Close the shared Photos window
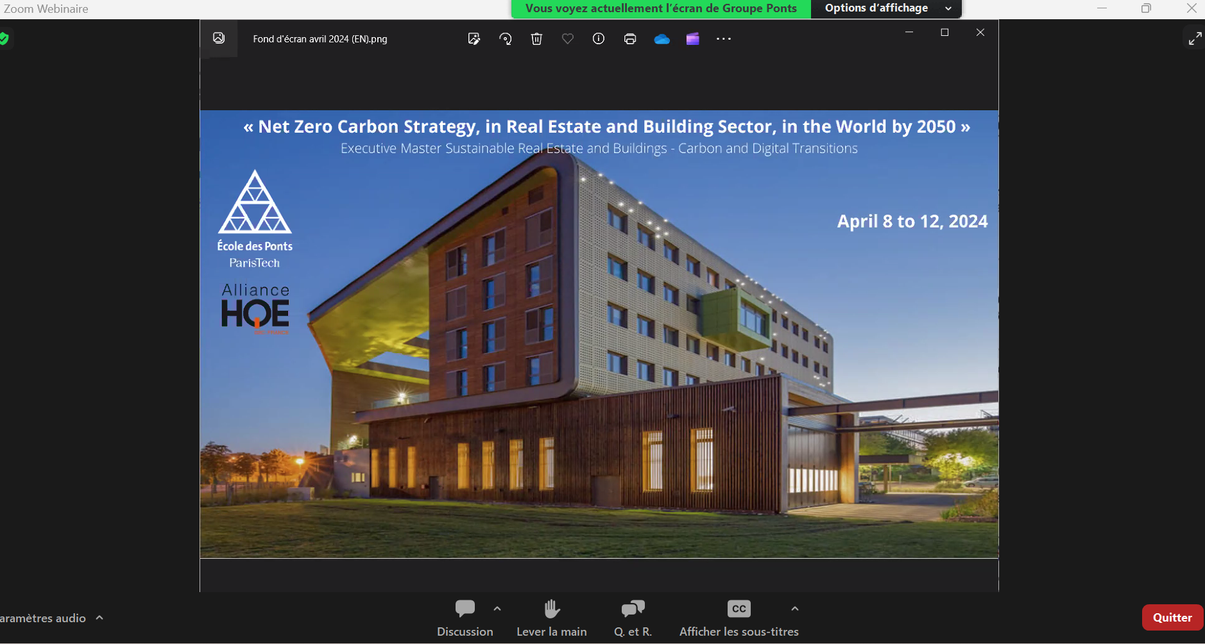Image resolution: width=1205 pixels, height=644 pixels. [x=980, y=32]
